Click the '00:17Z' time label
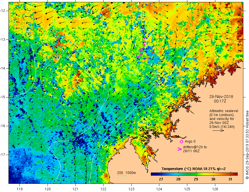This screenshot has height=192, width=249. (220, 101)
